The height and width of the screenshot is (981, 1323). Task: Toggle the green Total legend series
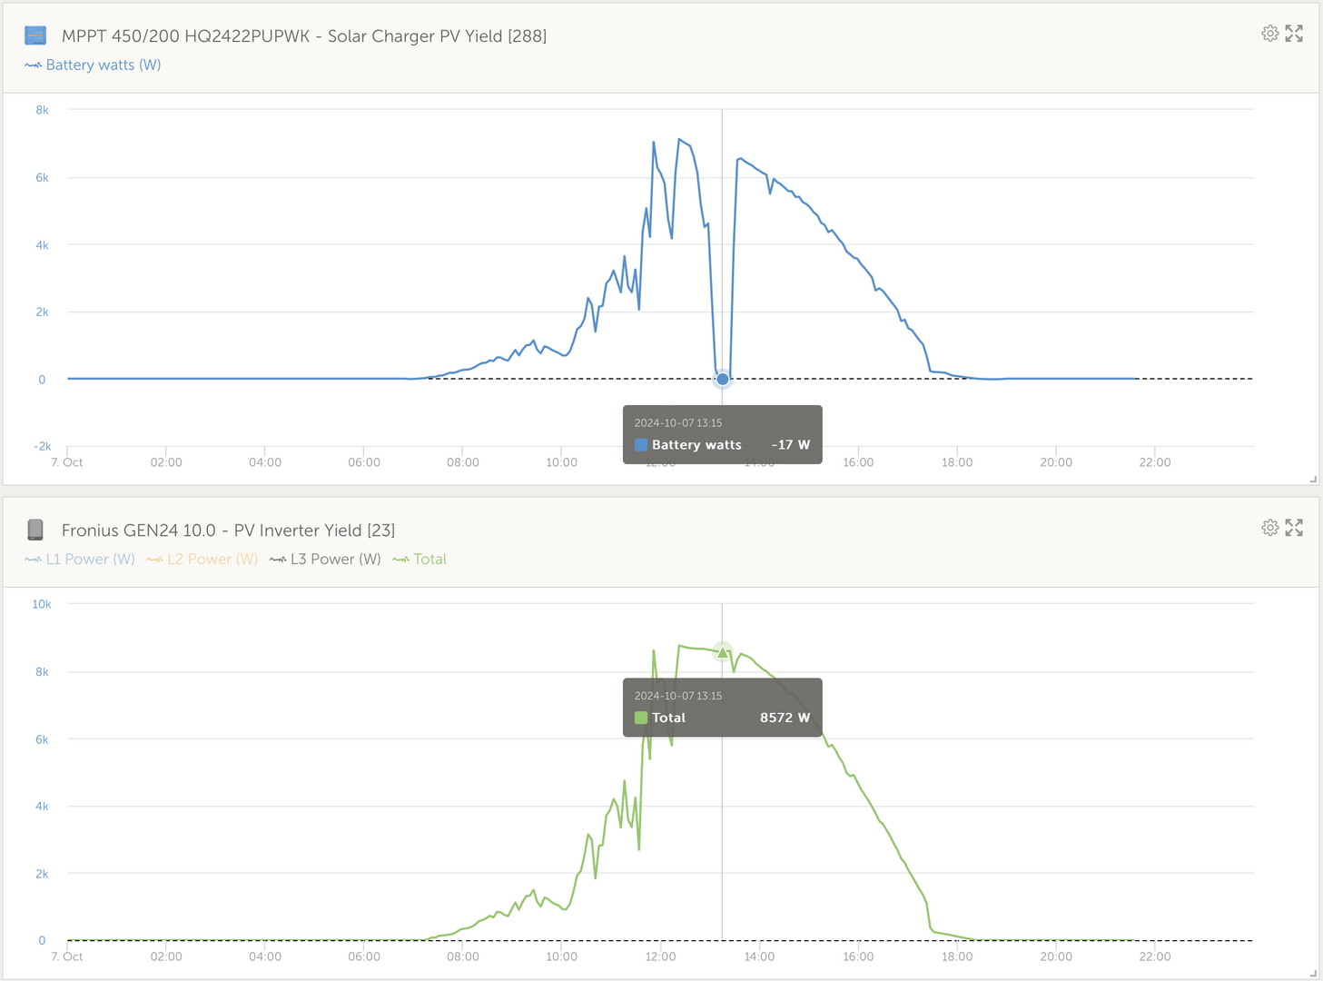point(420,560)
